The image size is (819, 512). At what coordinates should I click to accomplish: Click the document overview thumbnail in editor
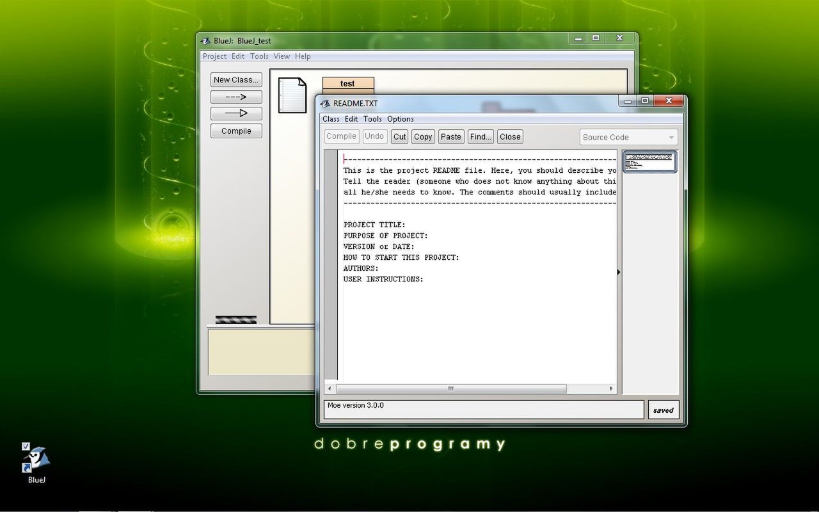pyautogui.click(x=649, y=162)
